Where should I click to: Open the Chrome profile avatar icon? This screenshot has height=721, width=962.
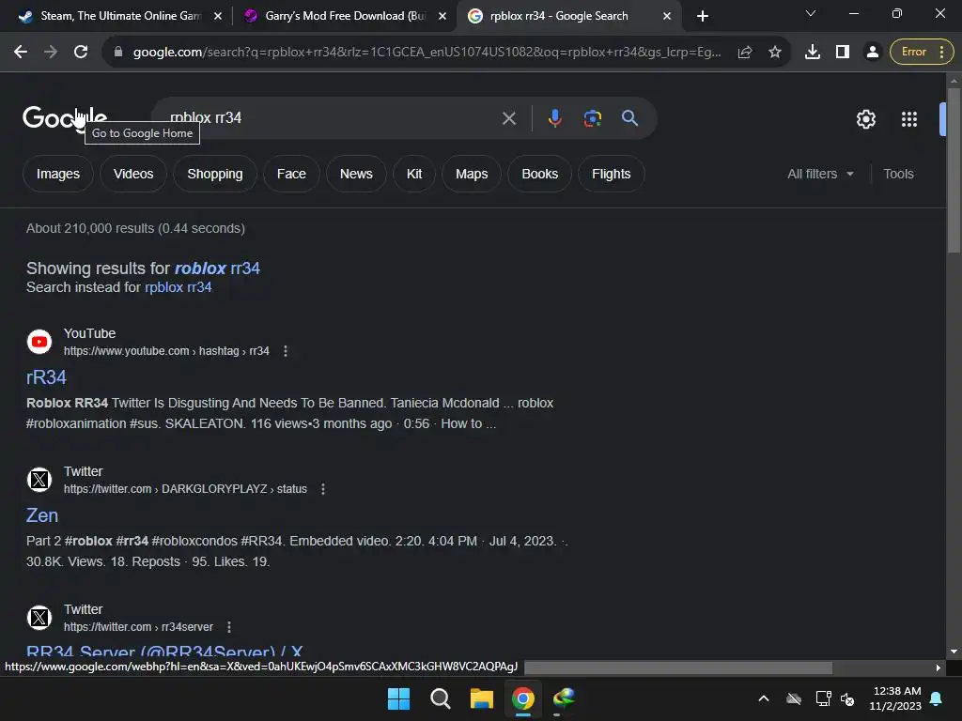[x=872, y=53]
